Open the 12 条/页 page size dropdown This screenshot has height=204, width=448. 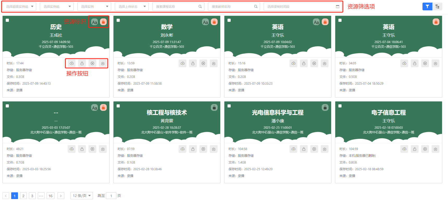click(x=82, y=196)
